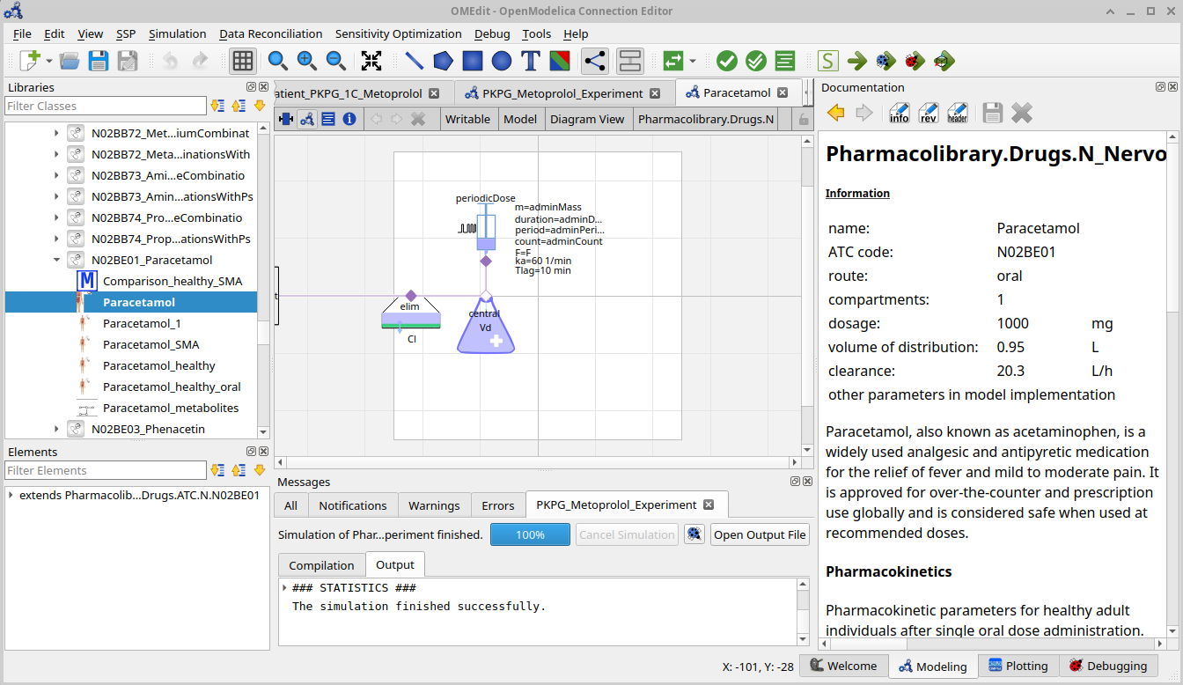Click the New Modelica Class icon
The width and height of the screenshot is (1183, 685).
[31, 61]
